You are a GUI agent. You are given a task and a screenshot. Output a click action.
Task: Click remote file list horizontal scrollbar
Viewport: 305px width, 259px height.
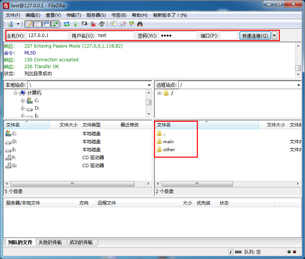(x=197, y=184)
